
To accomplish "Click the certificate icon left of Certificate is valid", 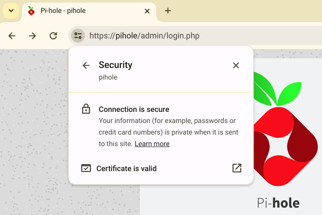I will (86, 168).
